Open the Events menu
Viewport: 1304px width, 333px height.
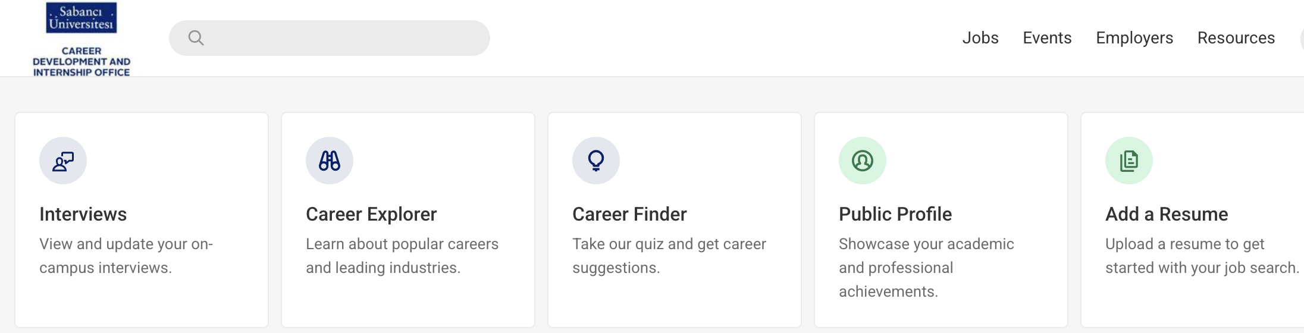click(x=1047, y=38)
